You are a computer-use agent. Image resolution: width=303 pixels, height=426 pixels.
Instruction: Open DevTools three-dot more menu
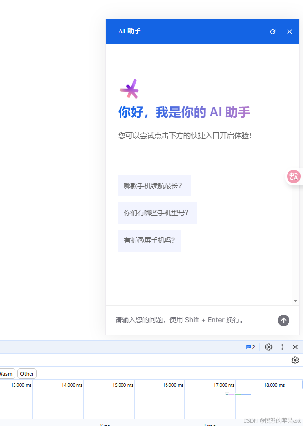pos(282,347)
